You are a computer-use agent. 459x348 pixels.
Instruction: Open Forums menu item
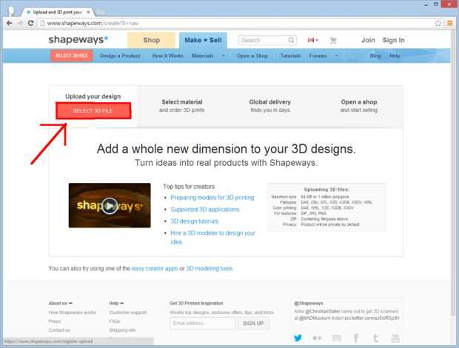pos(318,56)
